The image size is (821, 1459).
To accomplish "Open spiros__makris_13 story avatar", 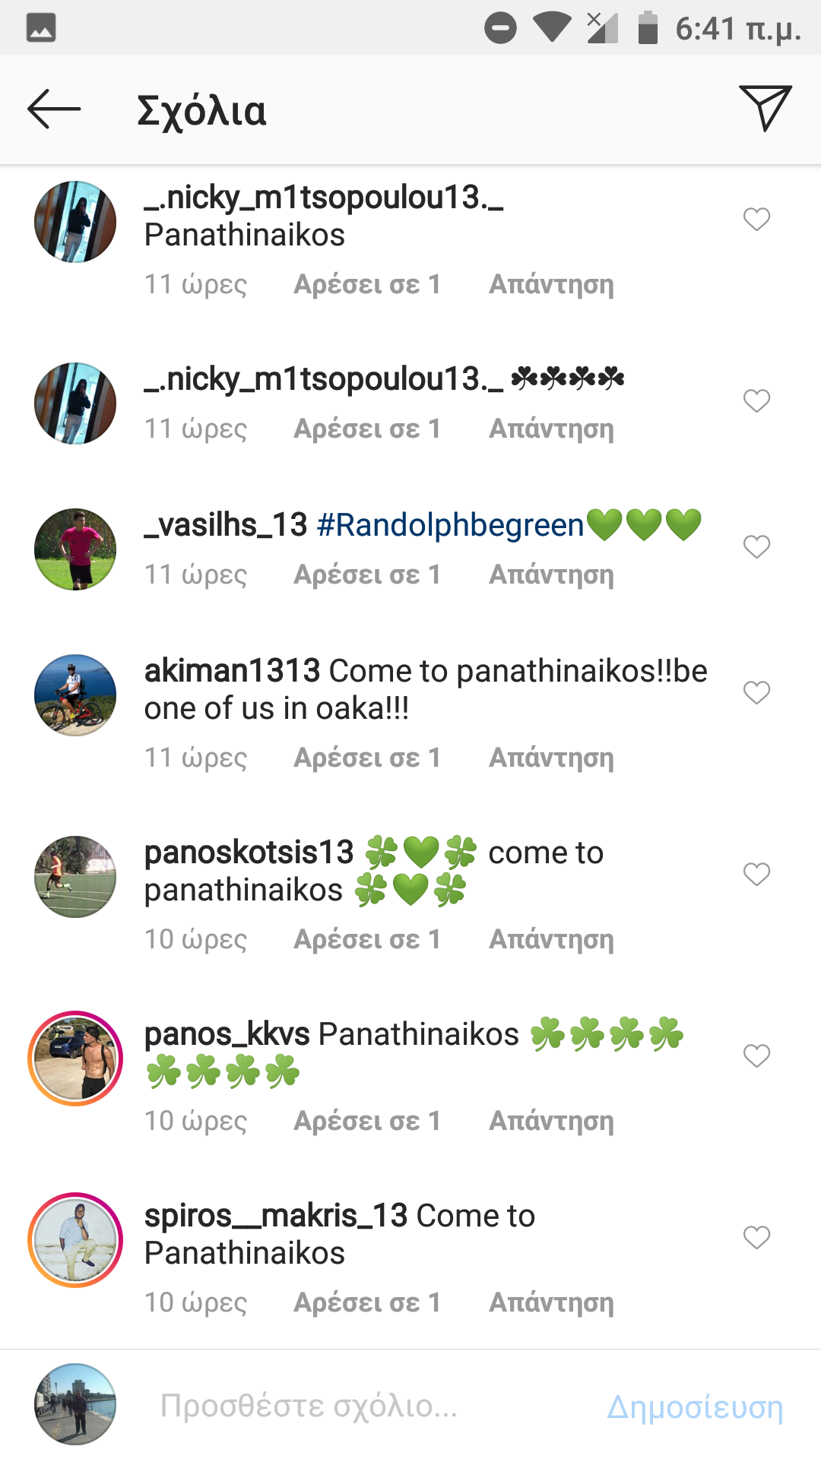I will [x=75, y=1240].
